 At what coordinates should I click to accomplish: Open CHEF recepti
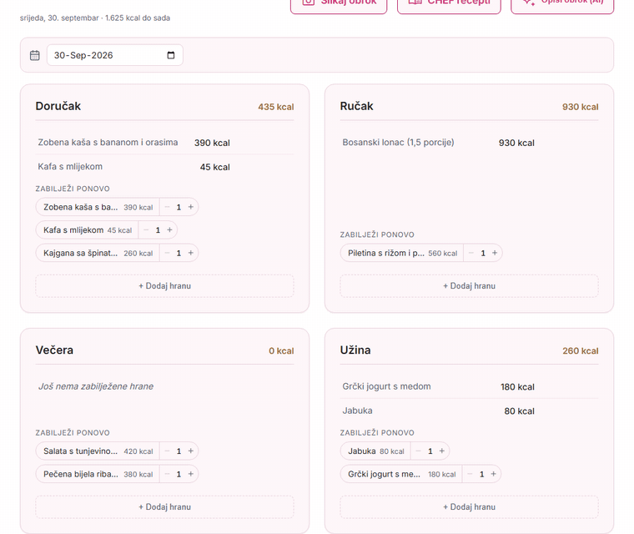click(449, 3)
